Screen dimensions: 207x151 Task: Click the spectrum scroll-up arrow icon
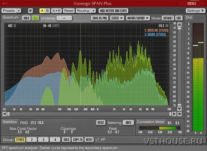(179, 24)
